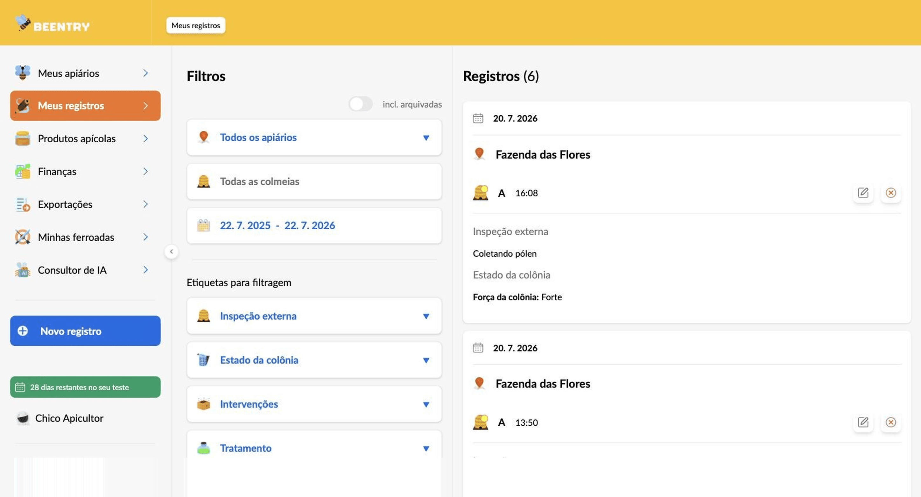921x497 pixels.
Task: Expand the Inspeção externa tag filter
Action: pos(314,316)
